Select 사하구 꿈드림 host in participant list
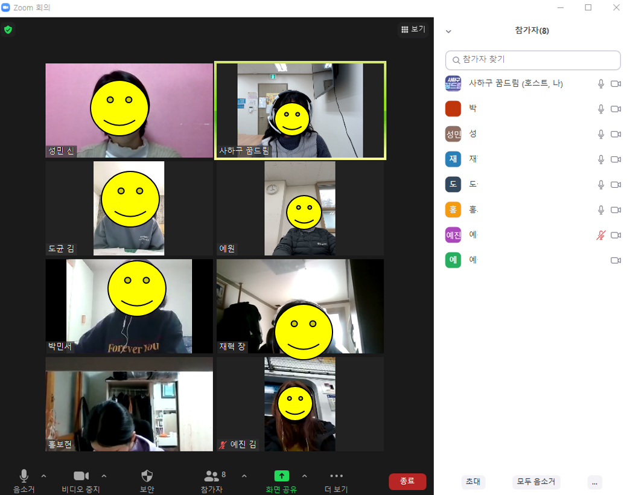Image resolution: width=630 pixels, height=495 pixels. pos(515,84)
